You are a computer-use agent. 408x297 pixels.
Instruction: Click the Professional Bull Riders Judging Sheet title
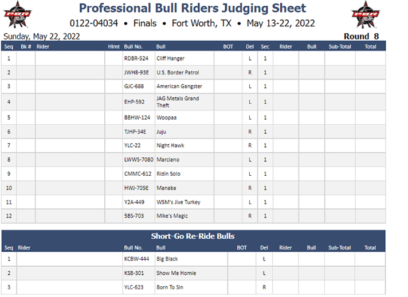coord(193,8)
